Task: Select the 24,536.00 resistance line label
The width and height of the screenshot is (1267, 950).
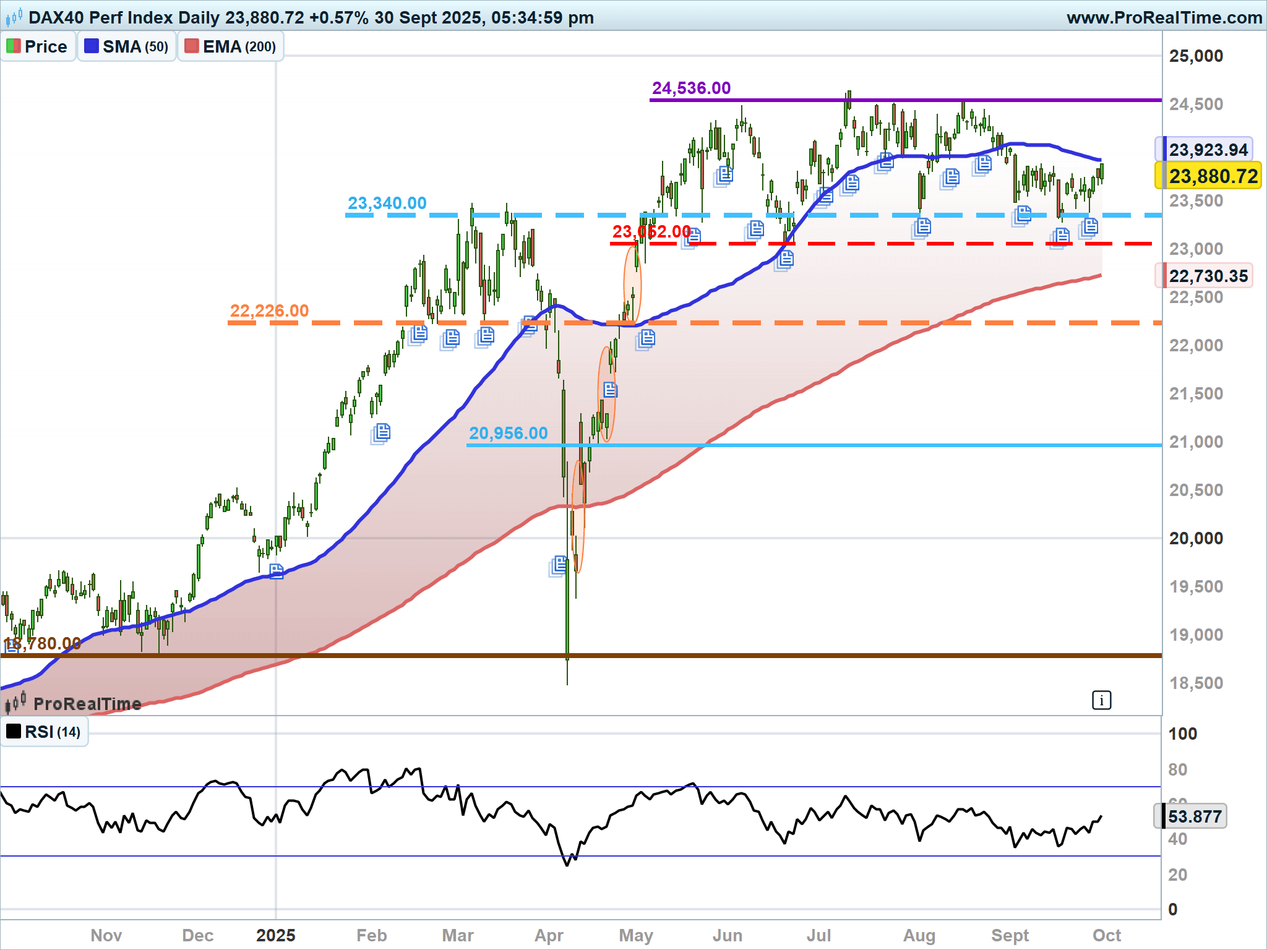Action: coord(691,88)
